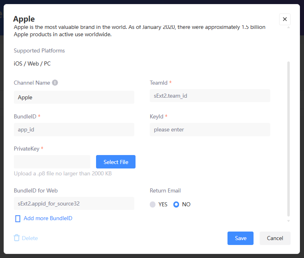Click the dialog's vertical scrollbar
304x258 pixels.
[x=289, y=138]
